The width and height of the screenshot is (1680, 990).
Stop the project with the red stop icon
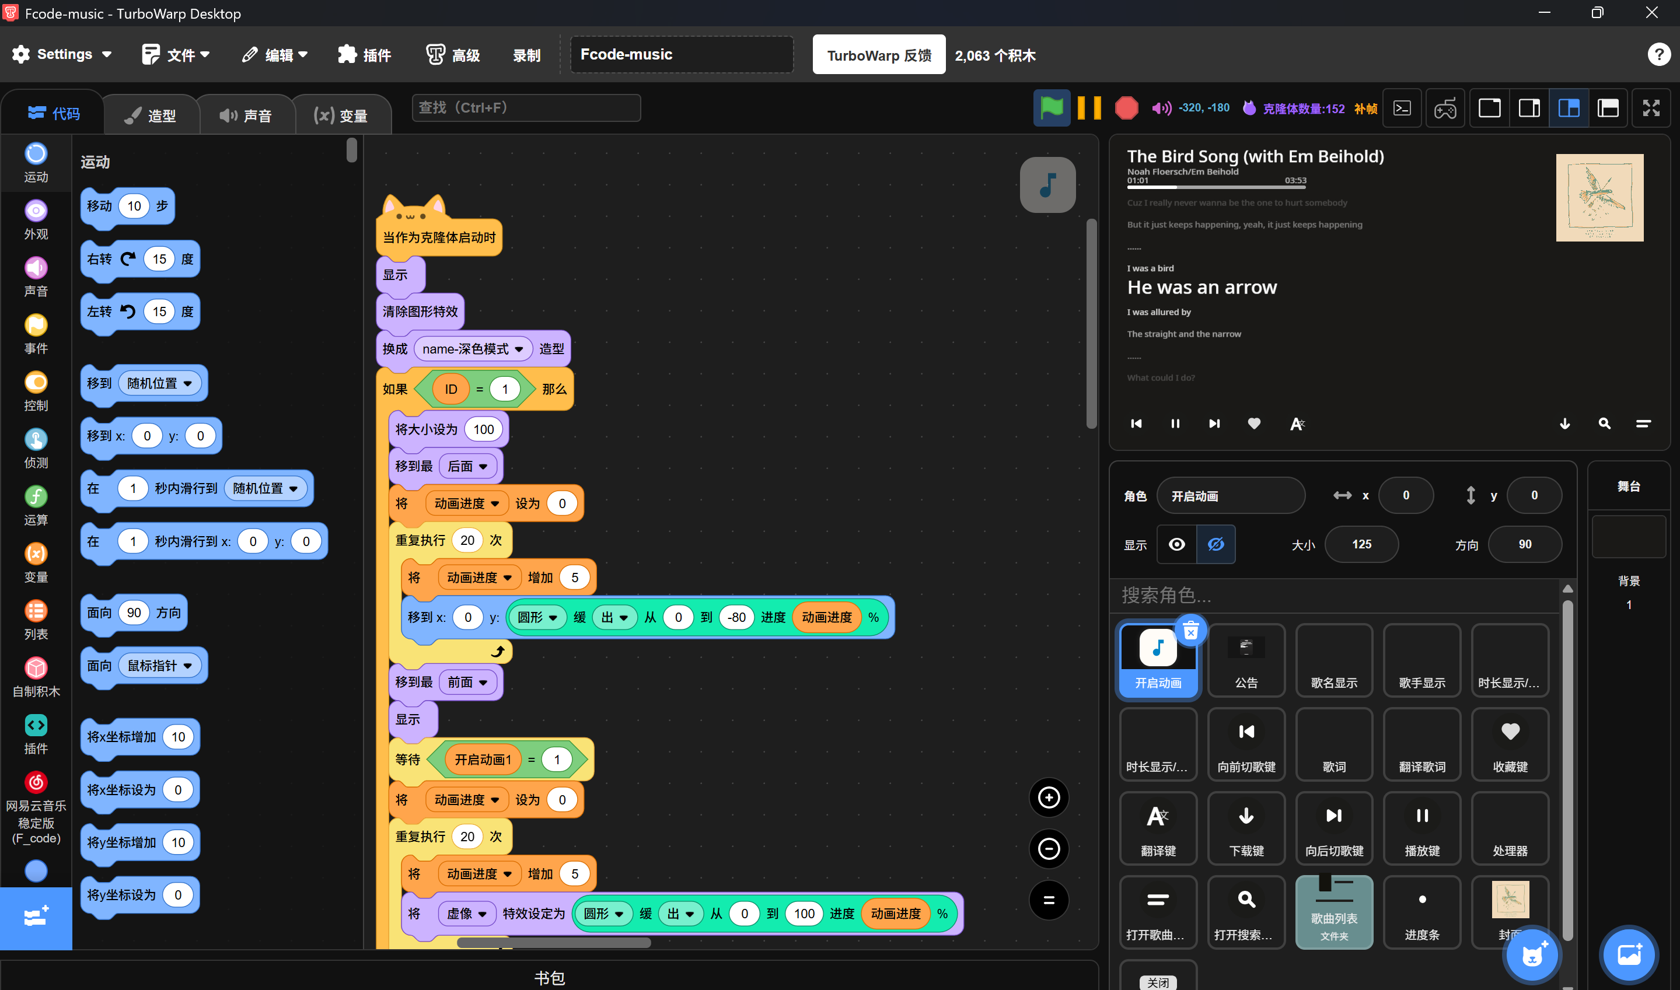point(1126,108)
